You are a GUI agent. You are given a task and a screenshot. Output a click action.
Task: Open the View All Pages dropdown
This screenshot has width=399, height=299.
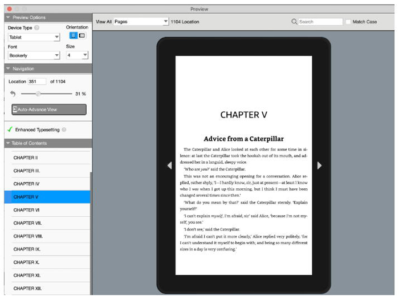[141, 22]
